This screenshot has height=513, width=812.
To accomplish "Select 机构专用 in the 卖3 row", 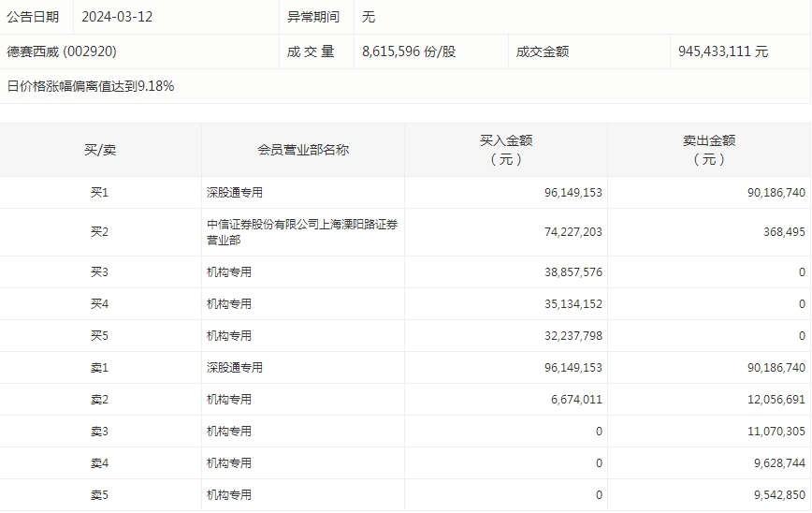I will [229, 432].
